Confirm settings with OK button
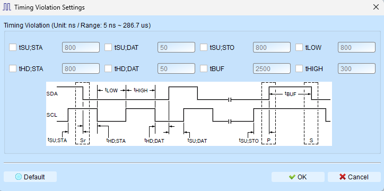 (298, 177)
